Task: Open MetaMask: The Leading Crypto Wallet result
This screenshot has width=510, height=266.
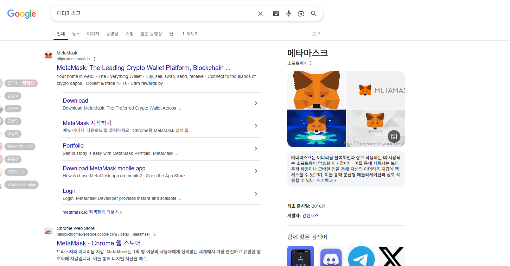Action: pyautogui.click(x=143, y=68)
